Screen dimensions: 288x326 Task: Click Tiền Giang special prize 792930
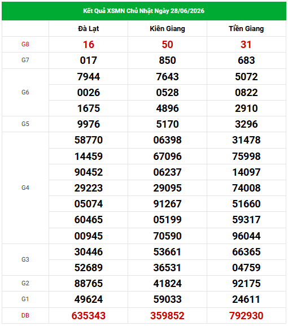(246, 316)
